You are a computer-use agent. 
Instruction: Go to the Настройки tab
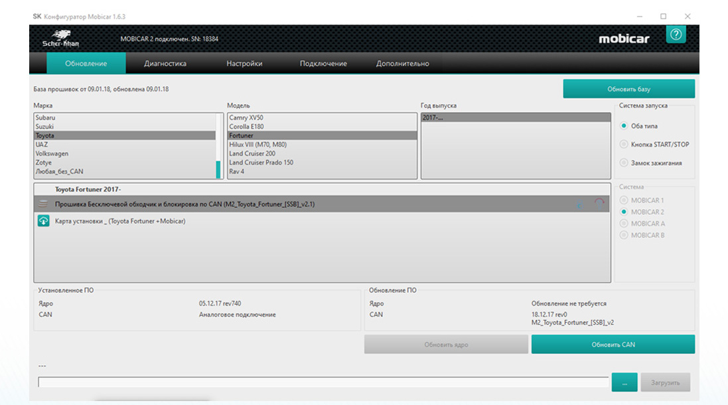coord(244,63)
